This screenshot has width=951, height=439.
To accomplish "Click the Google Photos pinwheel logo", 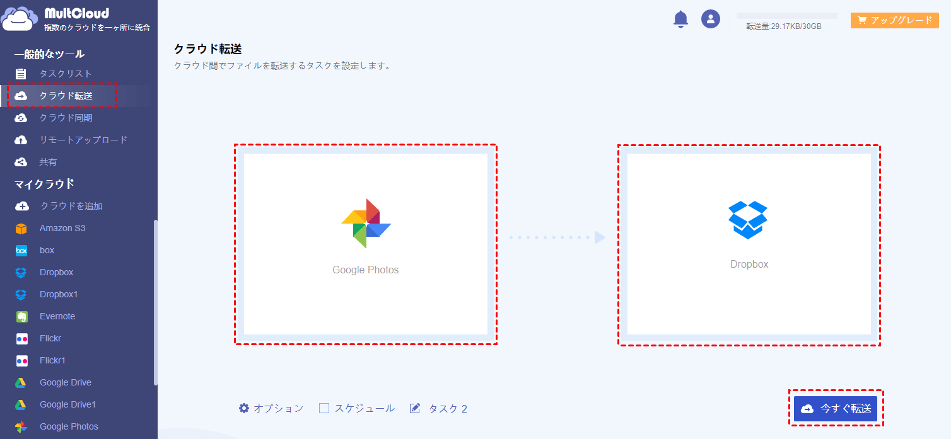I will pyautogui.click(x=366, y=224).
